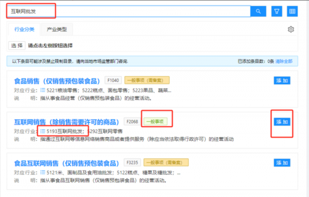This screenshot has height=197, width=309.
Task: Open 互联网销售（除销售需要许可的商品） title link
Action: point(66,122)
